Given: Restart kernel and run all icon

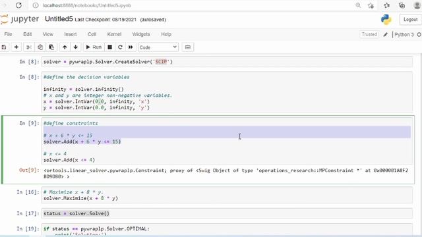Looking at the screenshot, I should tap(131, 47).
